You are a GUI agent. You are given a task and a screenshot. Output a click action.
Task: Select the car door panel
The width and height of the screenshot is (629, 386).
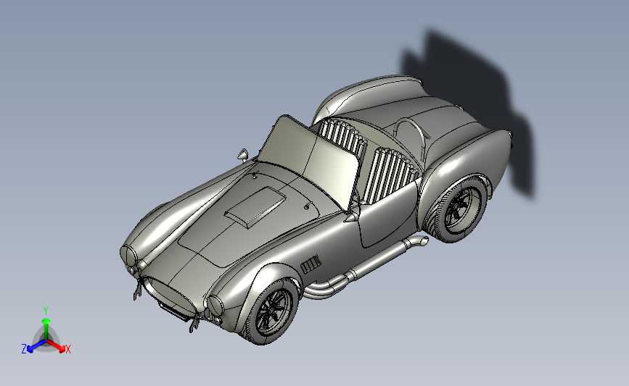[x=387, y=214]
